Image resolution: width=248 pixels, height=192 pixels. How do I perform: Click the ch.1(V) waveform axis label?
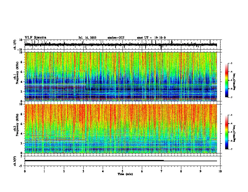15,45
